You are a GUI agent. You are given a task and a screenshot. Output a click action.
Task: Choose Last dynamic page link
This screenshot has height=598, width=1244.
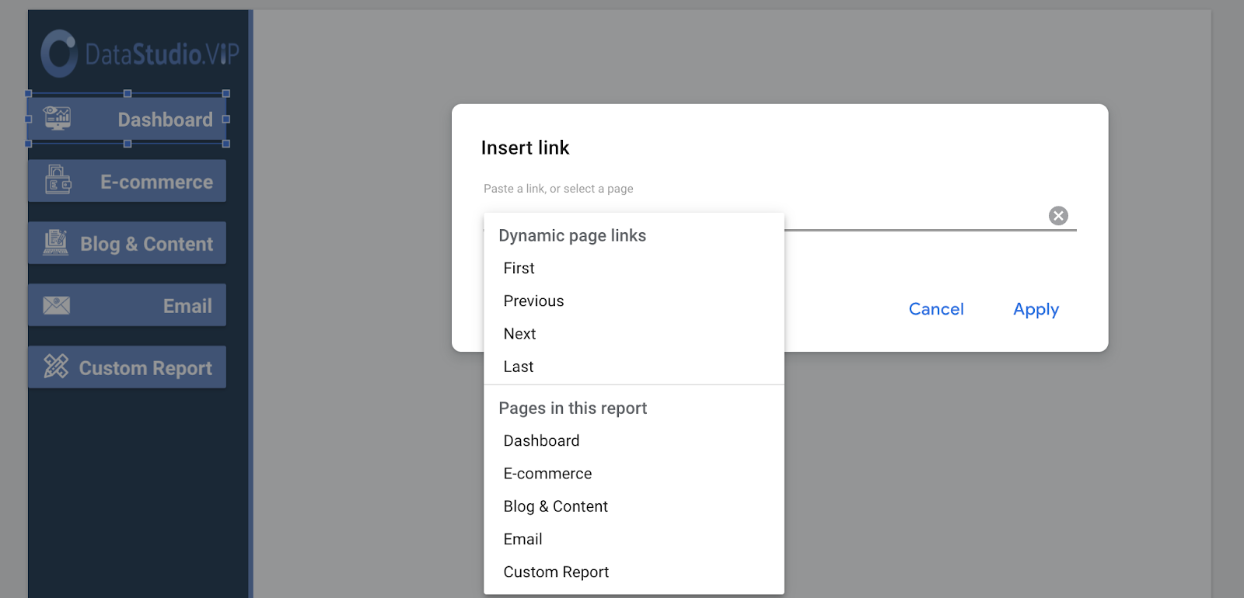coord(634,367)
